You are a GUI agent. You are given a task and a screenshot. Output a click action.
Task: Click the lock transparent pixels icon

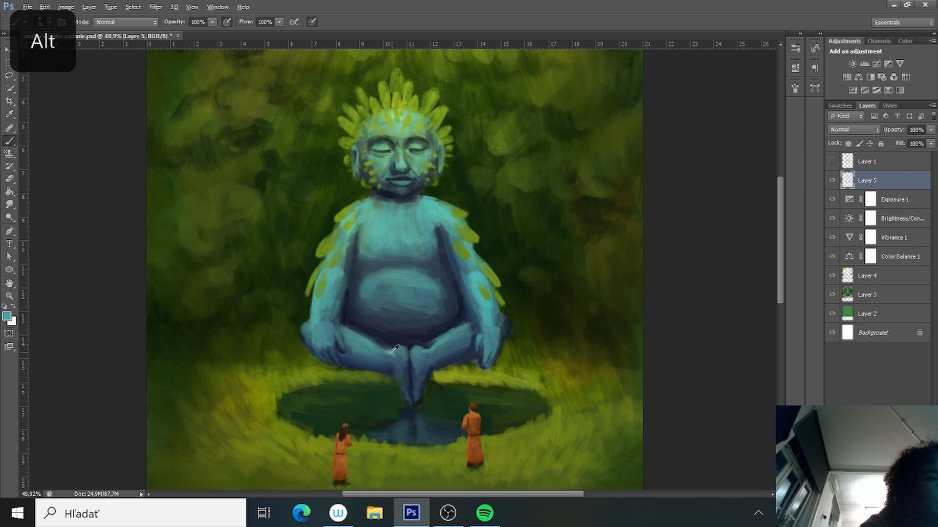click(x=849, y=144)
